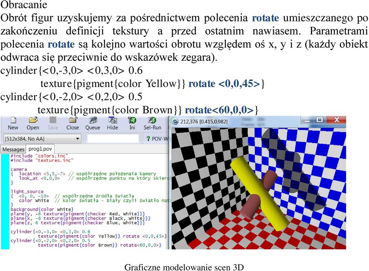Close the render preview window
The height and width of the screenshot is (271, 369).
[x=337, y=120]
